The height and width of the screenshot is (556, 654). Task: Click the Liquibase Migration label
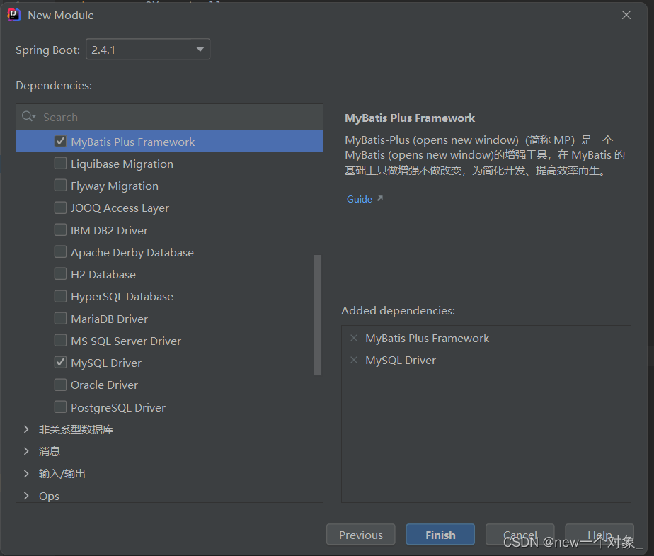point(122,164)
